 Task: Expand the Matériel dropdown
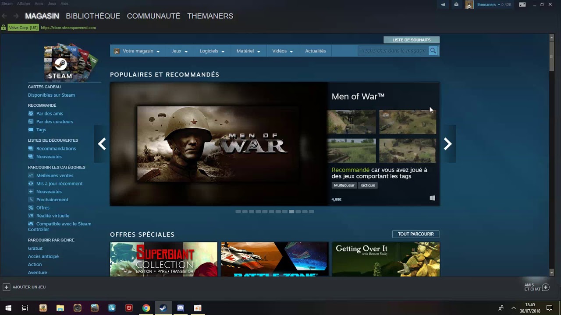(249, 51)
